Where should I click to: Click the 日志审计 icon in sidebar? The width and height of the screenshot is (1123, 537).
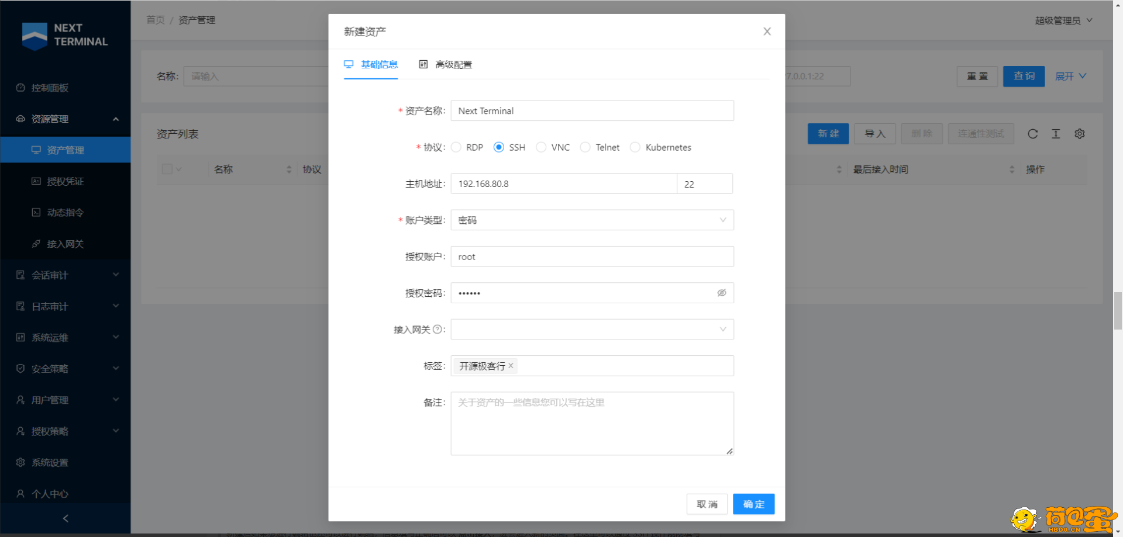[x=20, y=306]
